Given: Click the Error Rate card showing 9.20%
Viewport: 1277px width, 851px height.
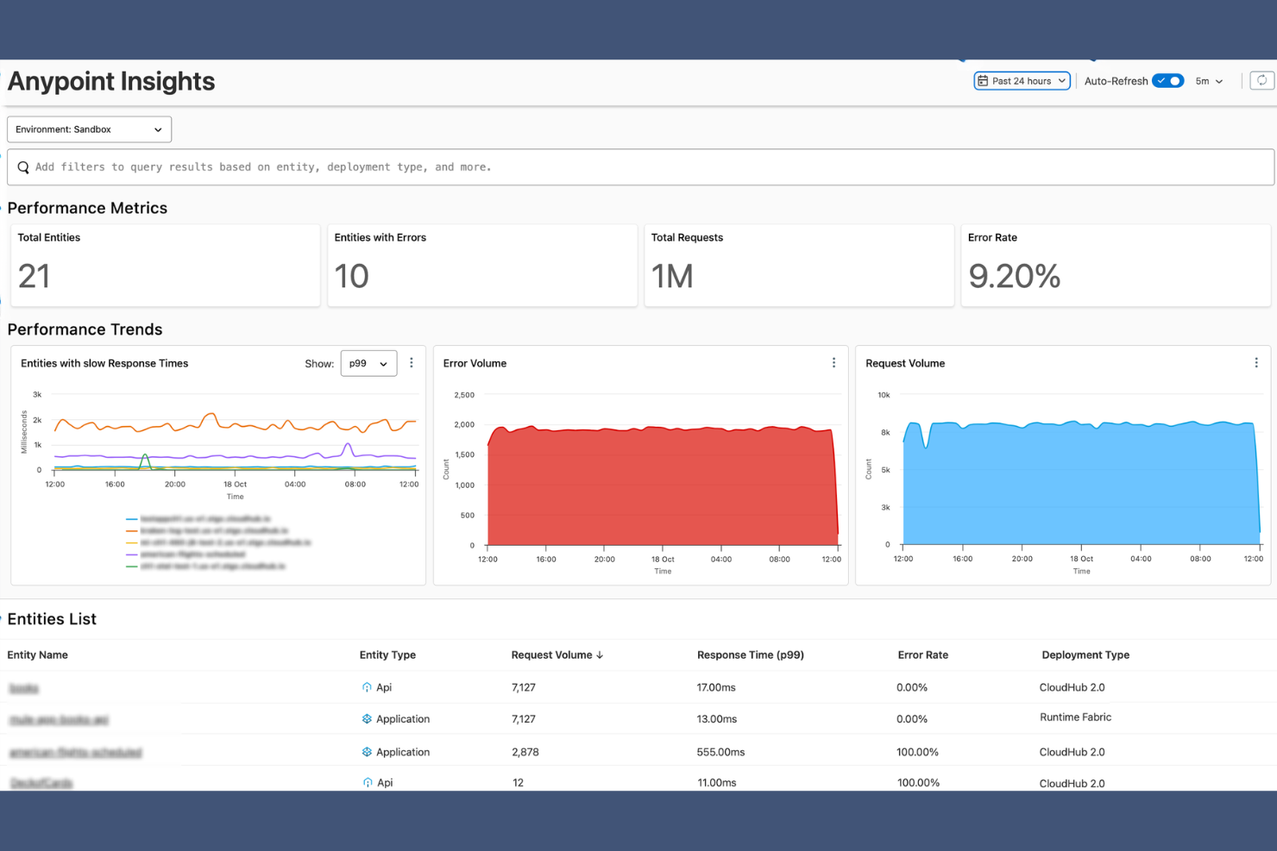Looking at the screenshot, I should (x=1116, y=266).
